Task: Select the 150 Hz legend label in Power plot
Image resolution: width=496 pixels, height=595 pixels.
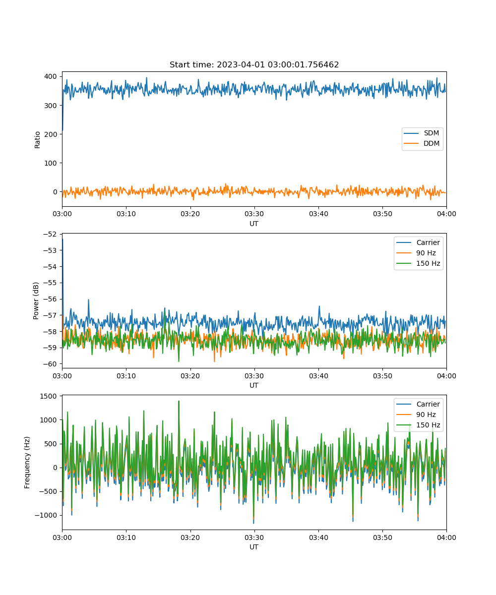Action: tap(428, 264)
